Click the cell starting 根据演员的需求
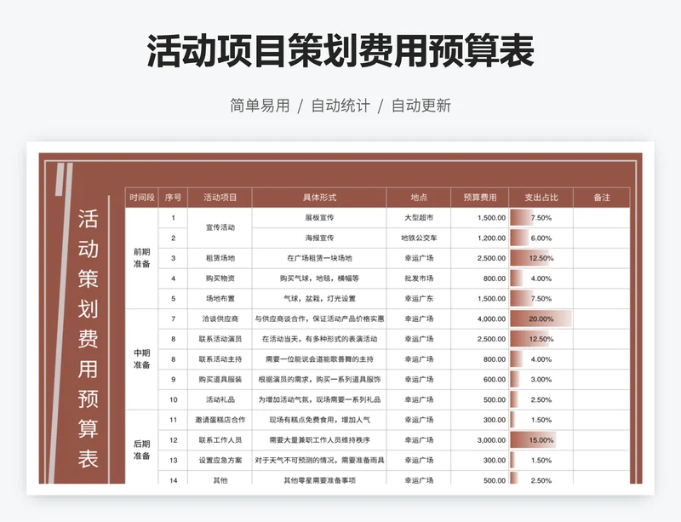The height and width of the screenshot is (522, 681). coord(319,380)
